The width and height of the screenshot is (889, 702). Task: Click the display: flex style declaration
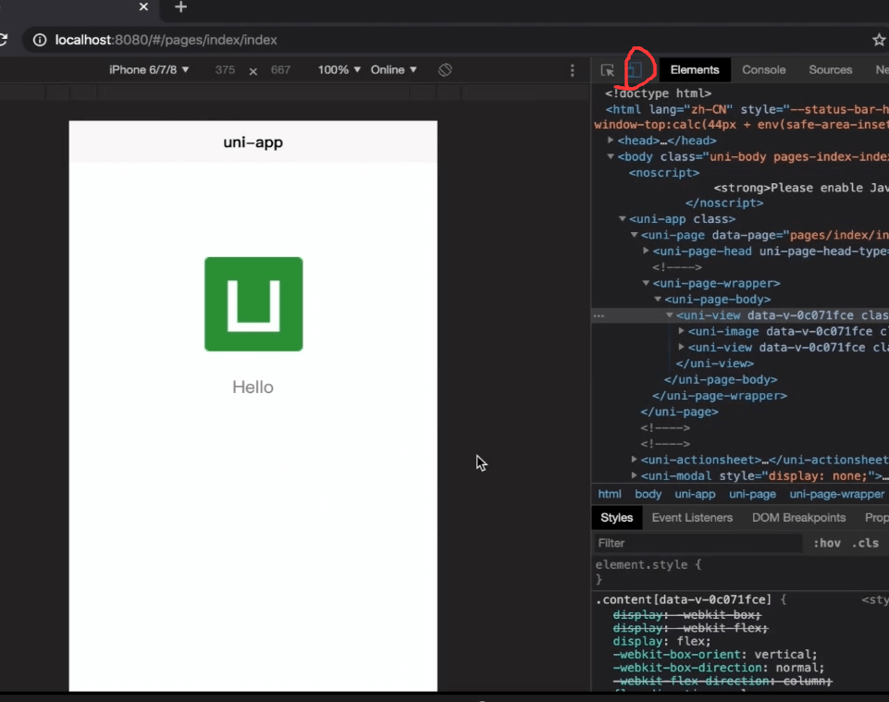pos(661,641)
